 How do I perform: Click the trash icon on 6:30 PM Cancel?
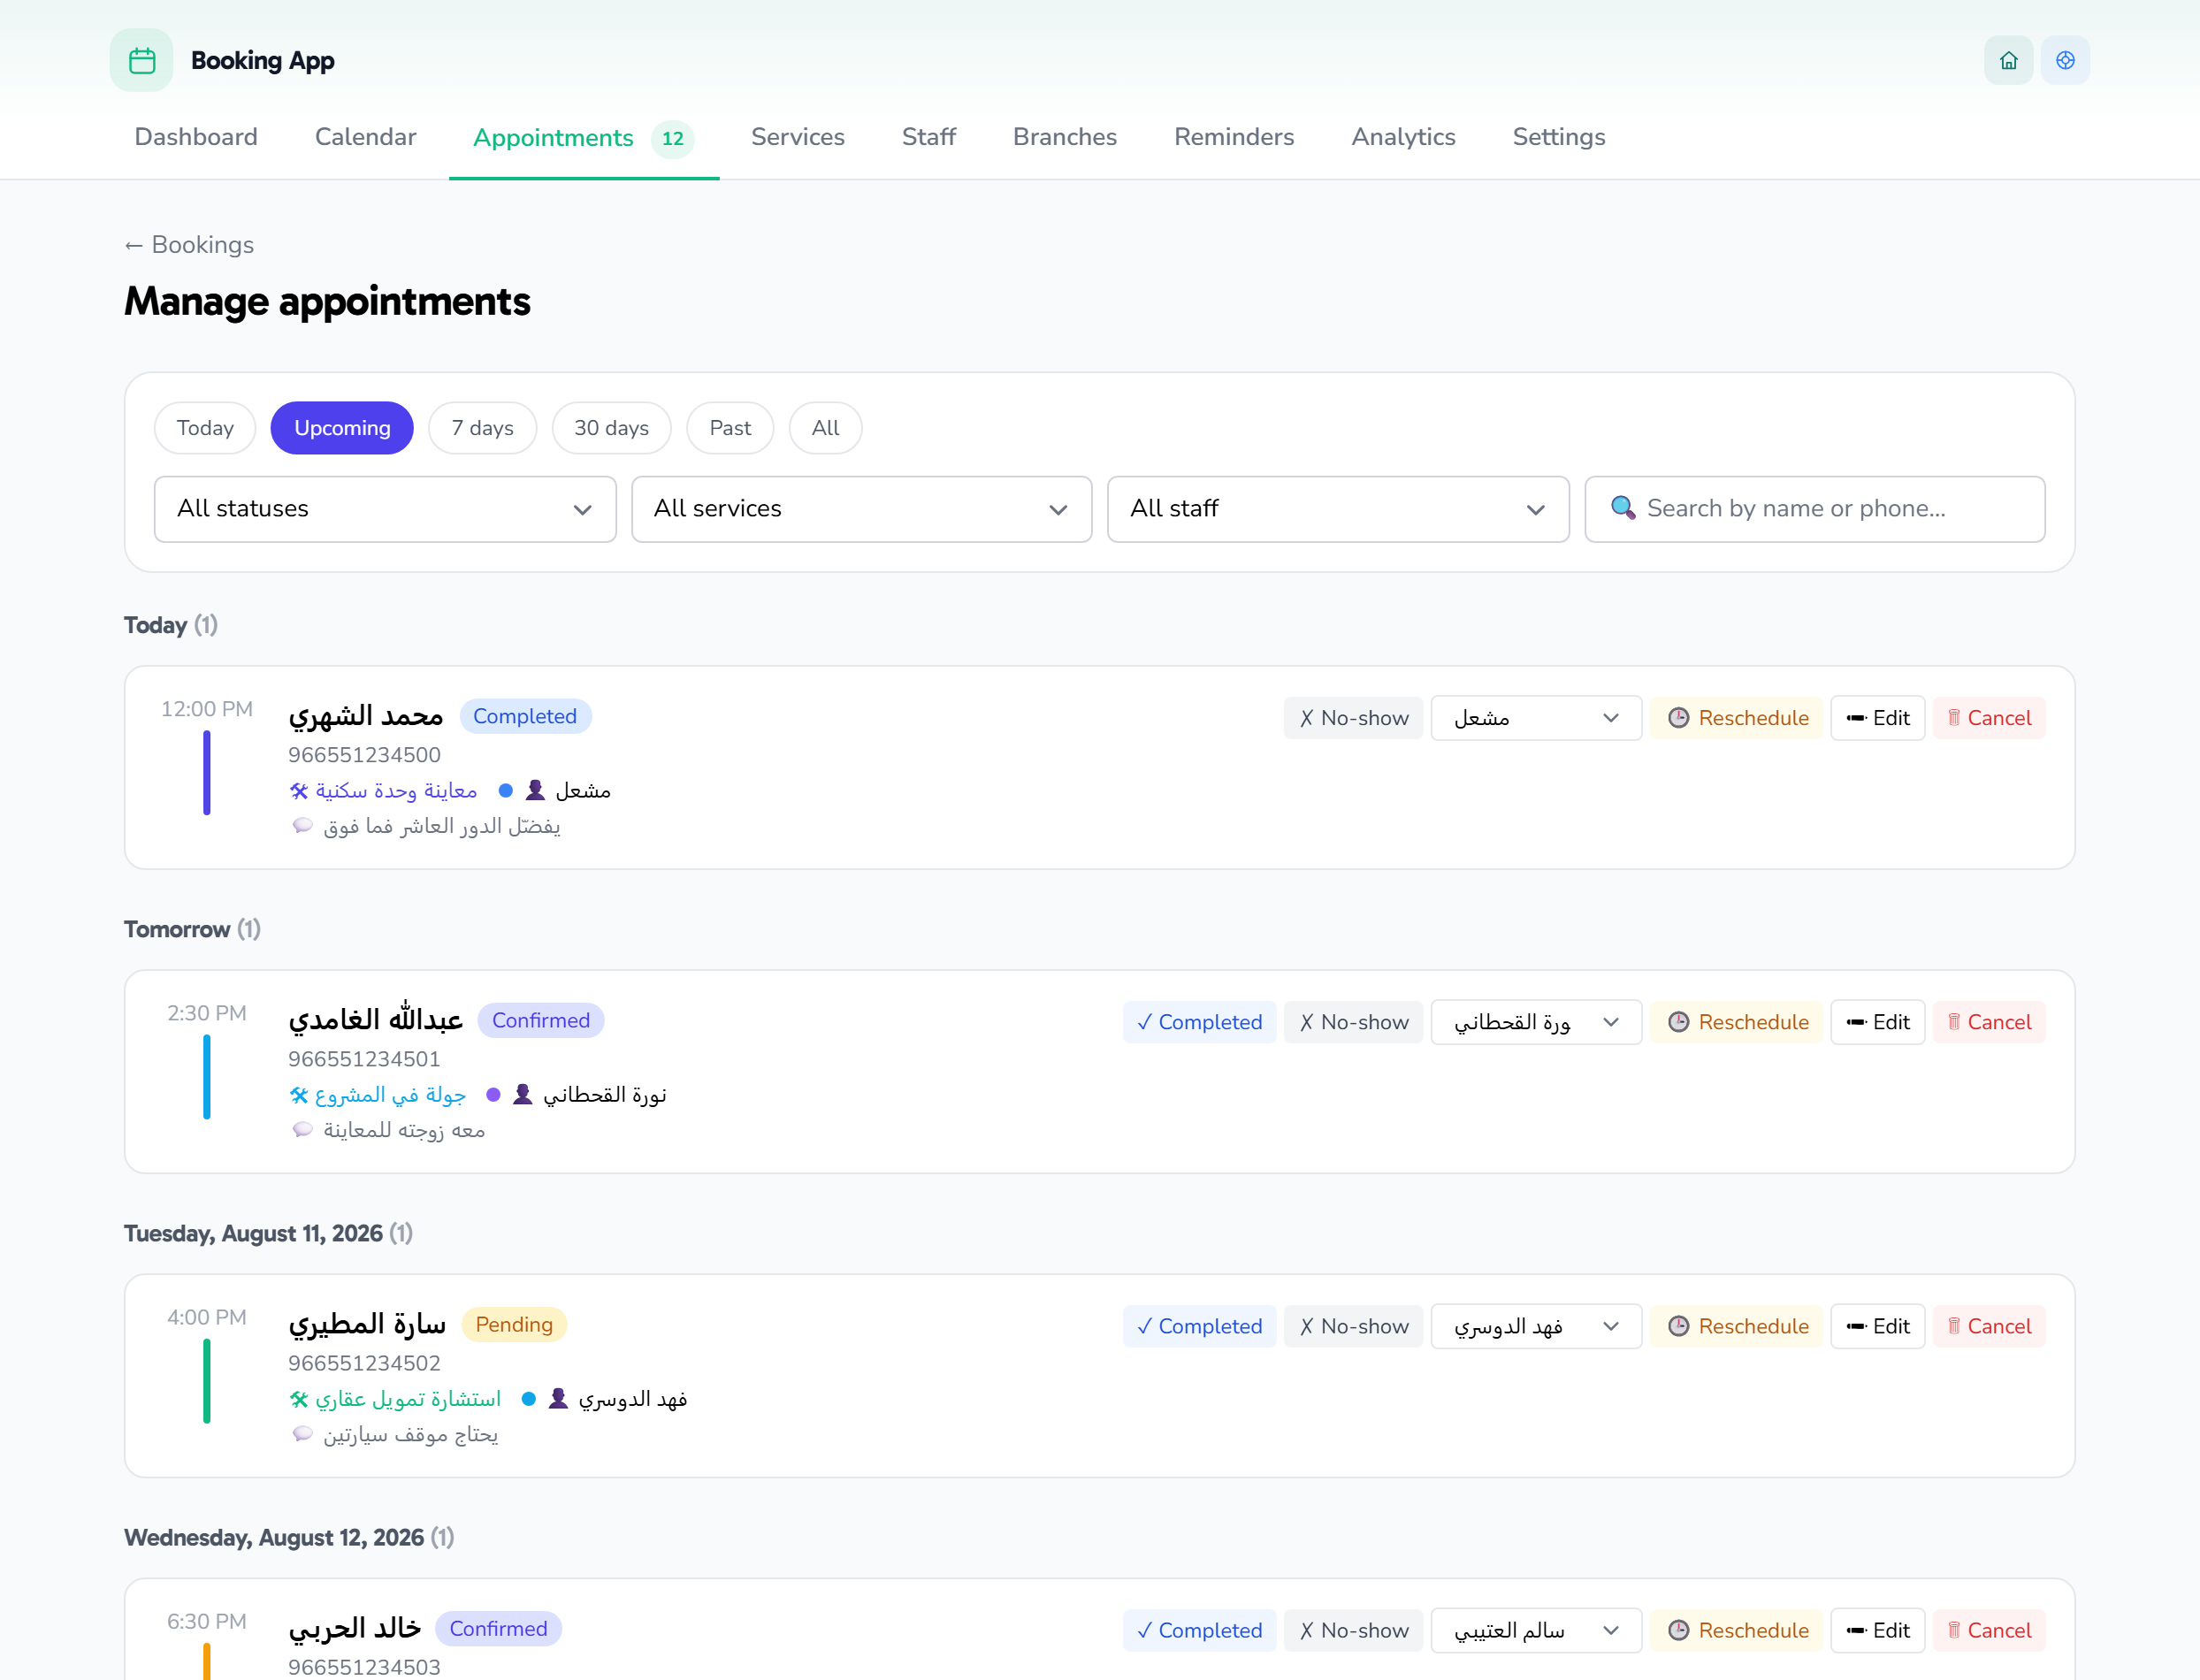point(1954,1630)
